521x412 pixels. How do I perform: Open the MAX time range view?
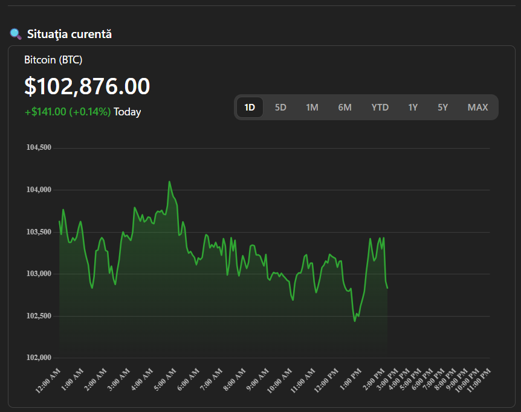(477, 108)
